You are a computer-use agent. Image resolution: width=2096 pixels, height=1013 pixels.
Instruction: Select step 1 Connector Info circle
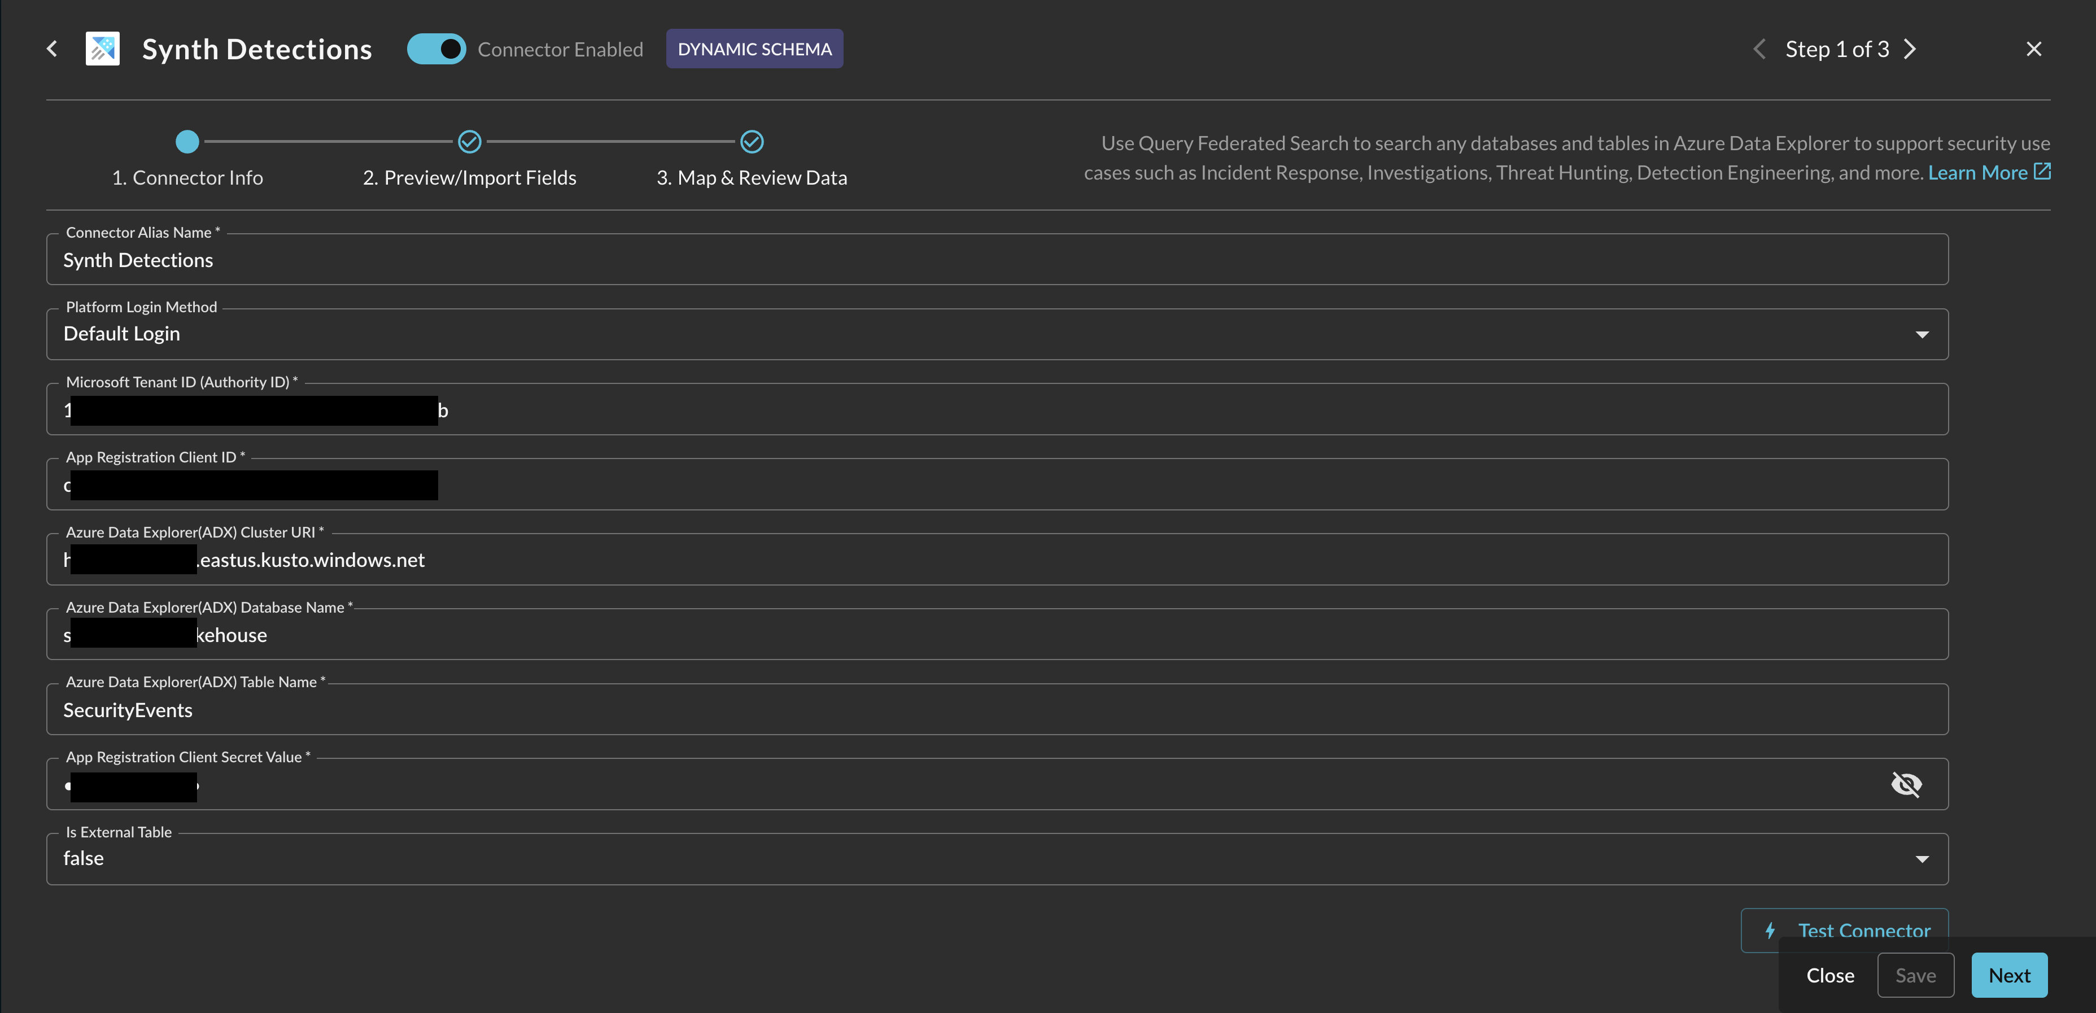[187, 142]
